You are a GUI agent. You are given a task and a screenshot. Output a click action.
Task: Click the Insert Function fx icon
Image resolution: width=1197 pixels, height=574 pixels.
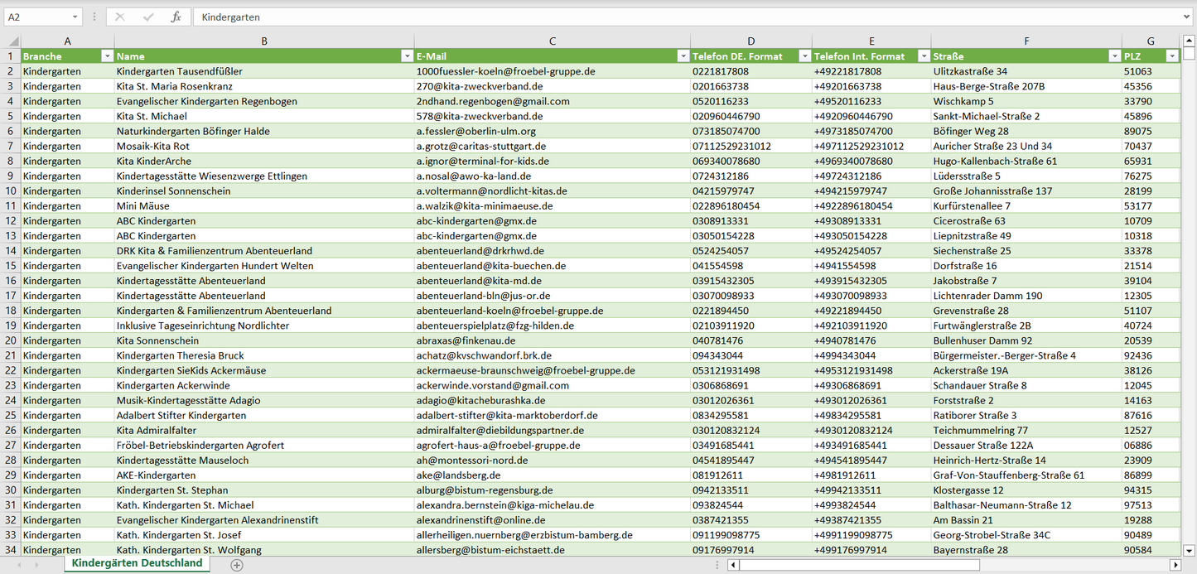pos(176,17)
